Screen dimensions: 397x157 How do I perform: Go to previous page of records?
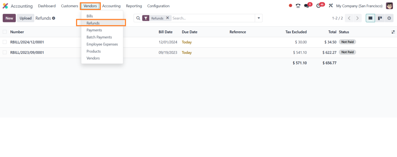349,18
